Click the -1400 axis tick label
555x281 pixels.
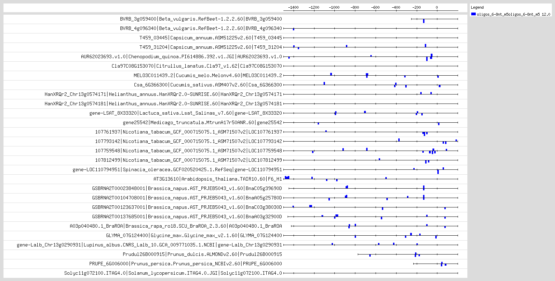[293, 7]
